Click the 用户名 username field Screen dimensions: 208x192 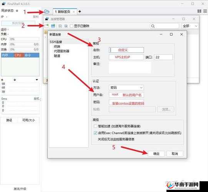[x=126, y=95]
